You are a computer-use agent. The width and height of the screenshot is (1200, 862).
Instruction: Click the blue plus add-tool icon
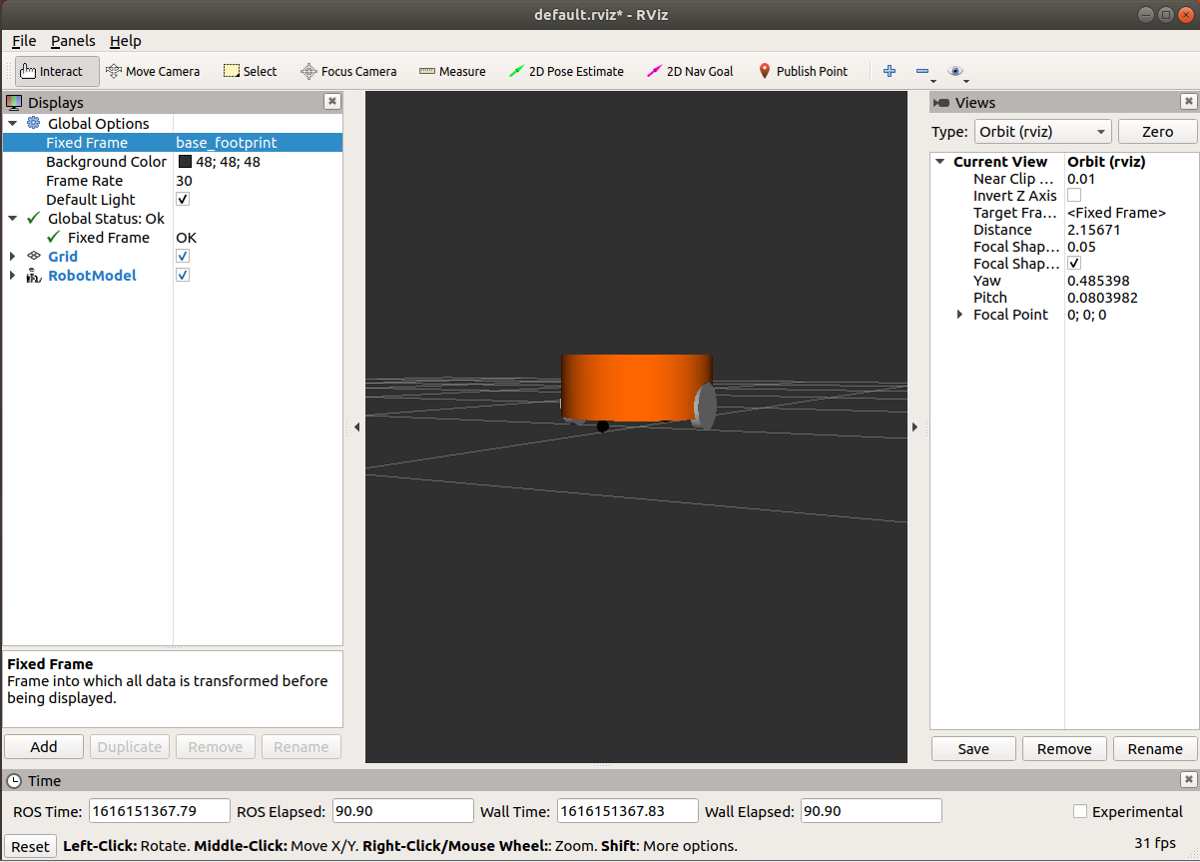890,71
